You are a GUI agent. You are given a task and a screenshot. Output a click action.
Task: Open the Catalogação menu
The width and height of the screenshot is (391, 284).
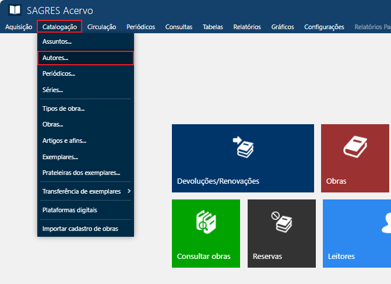(x=59, y=27)
